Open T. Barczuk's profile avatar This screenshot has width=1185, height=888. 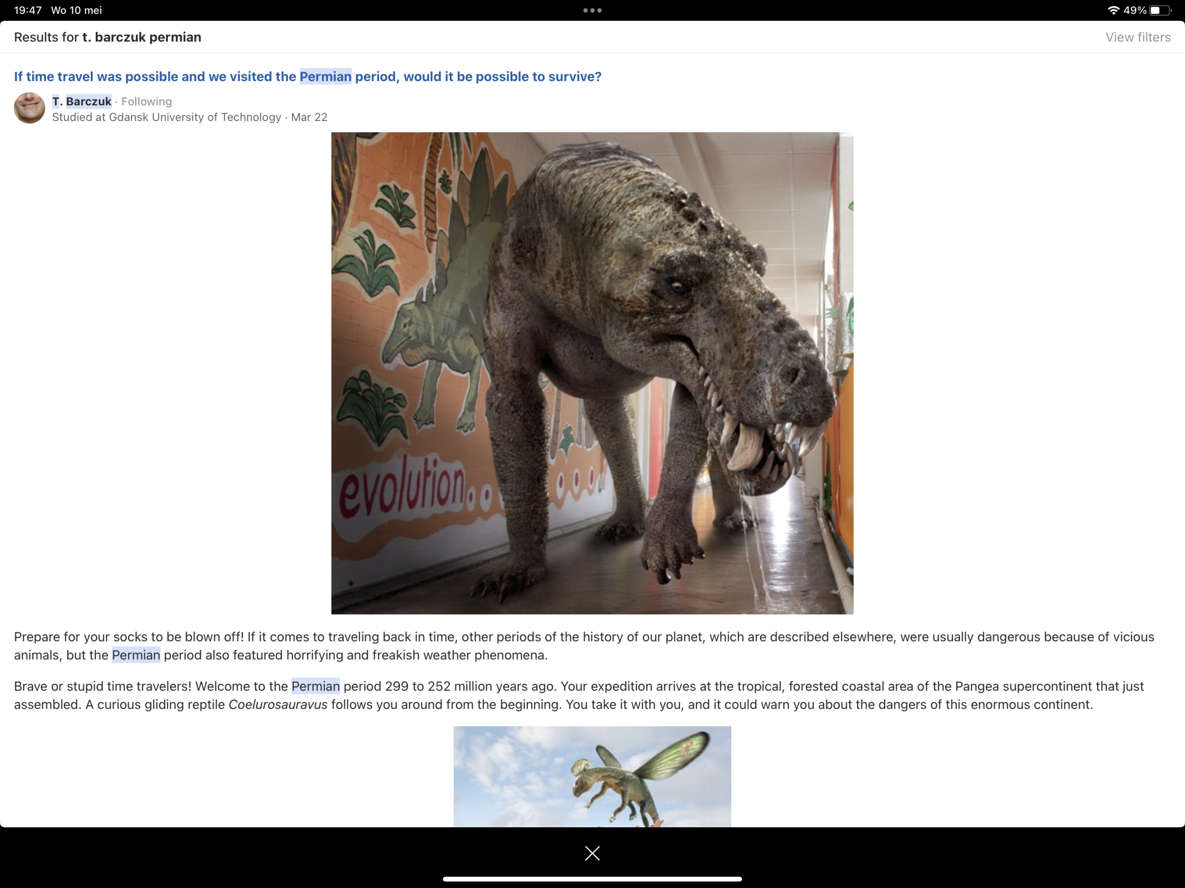pos(30,108)
